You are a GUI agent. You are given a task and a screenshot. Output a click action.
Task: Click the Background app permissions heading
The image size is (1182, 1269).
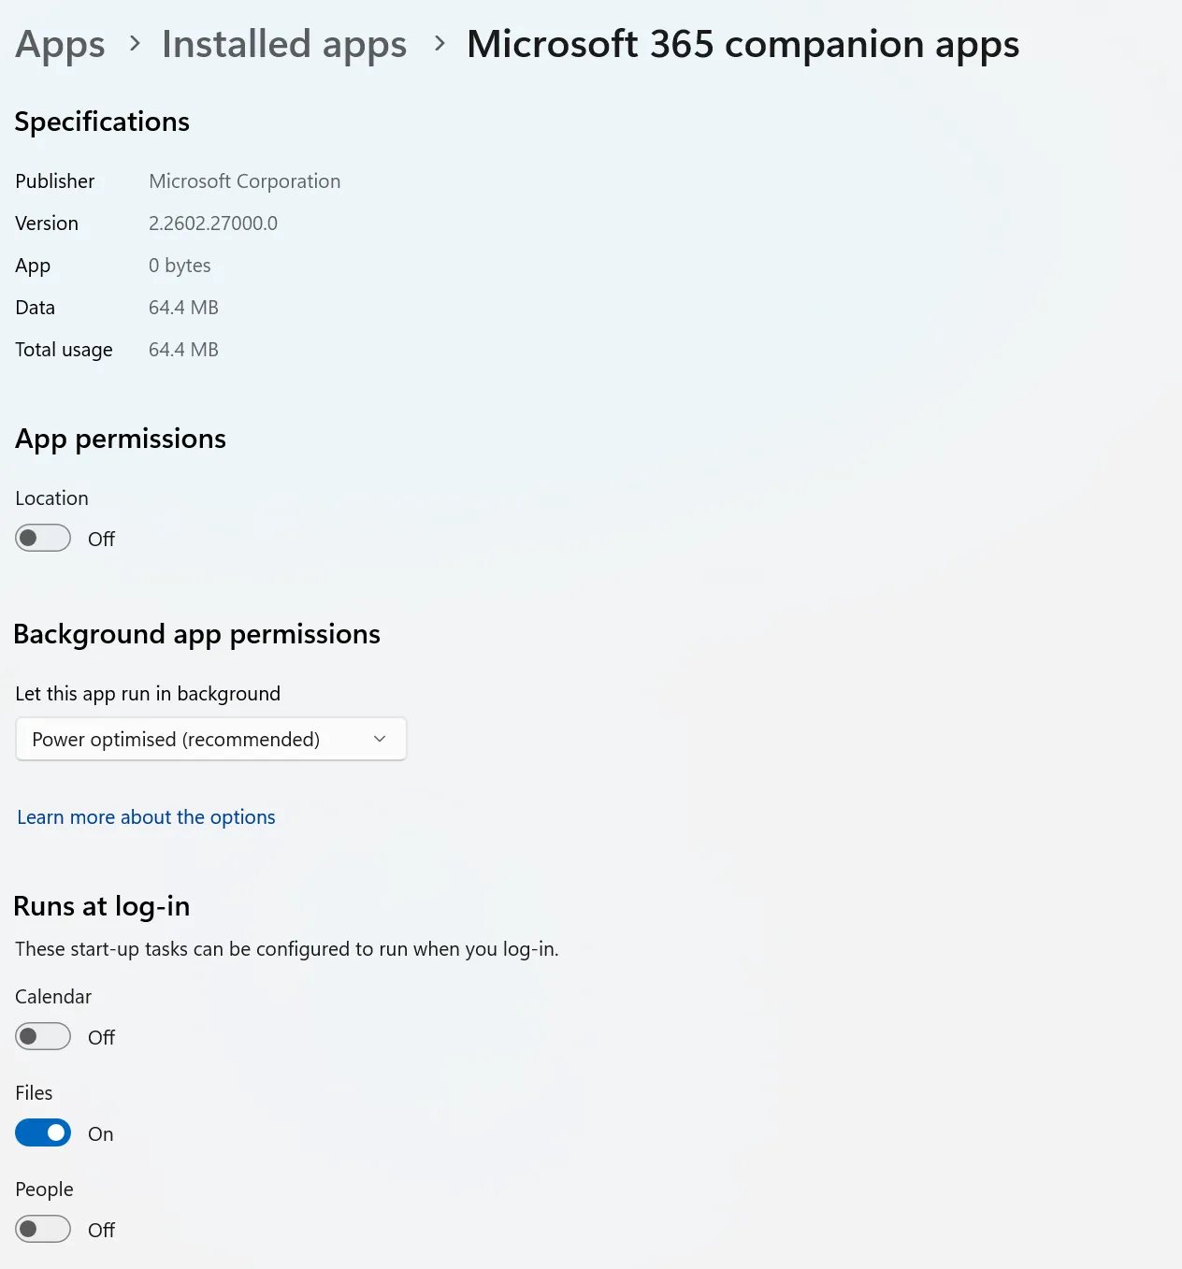[x=196, y=634]
